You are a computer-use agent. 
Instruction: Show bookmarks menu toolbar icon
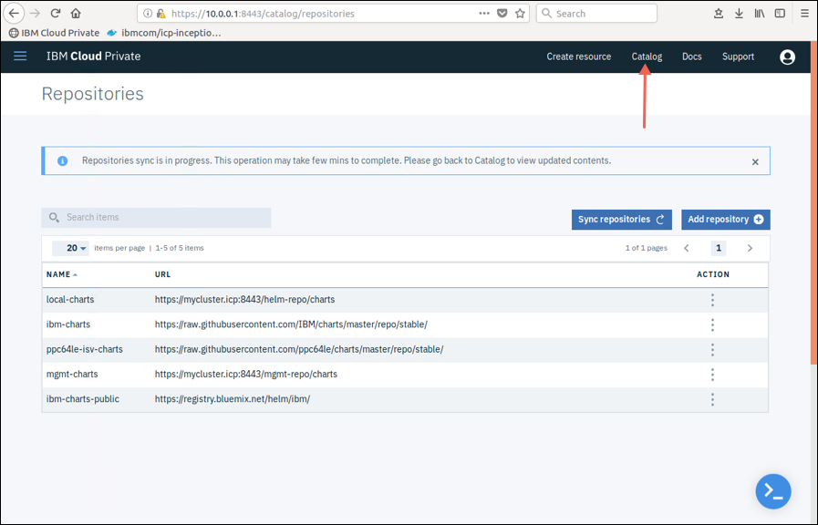tap(719, 14)
